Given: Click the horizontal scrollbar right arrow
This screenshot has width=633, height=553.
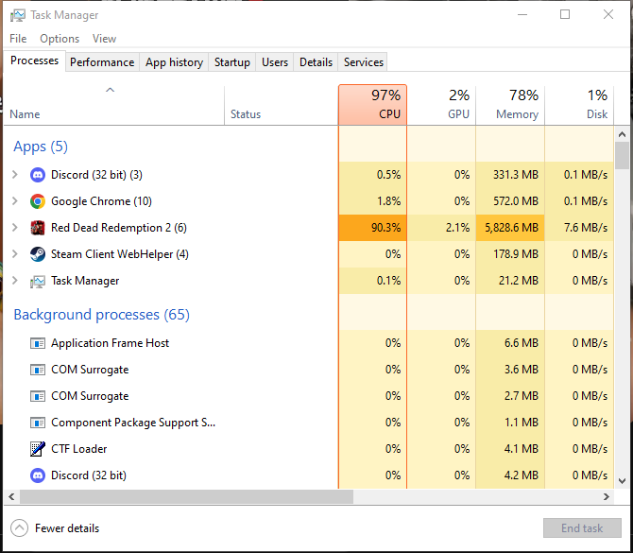Looking at the screenshot, I should [607, 497].
